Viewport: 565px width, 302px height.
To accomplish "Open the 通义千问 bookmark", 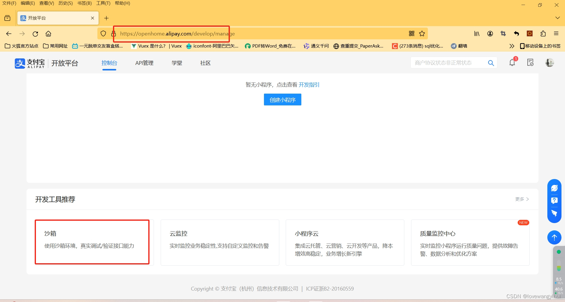I will click(x=316, y=46).
